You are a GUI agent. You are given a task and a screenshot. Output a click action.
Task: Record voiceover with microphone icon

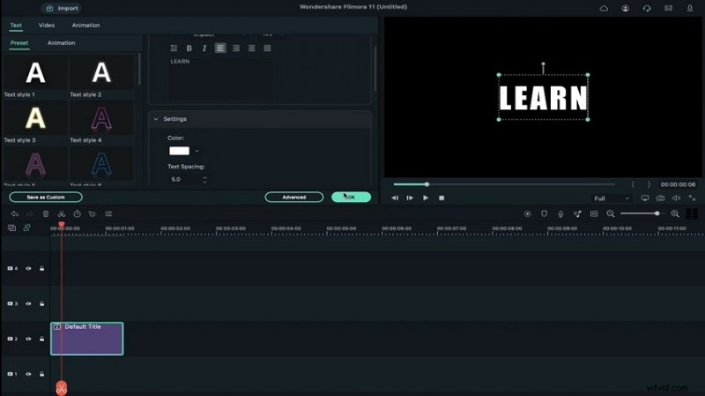click(560, 213)
